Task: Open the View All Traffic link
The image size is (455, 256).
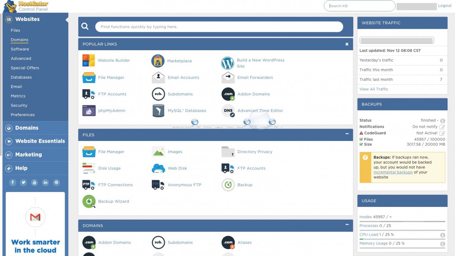Action: pyautogui.click(x=374, y=89)
